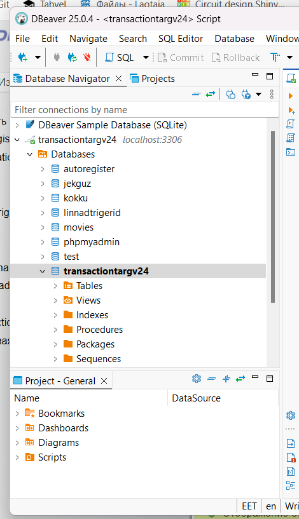Image resolution: width=299 pixels, height=519 pixels.
Task: Click the Explain execution plan icon
Action: click(x=291, y=138)
